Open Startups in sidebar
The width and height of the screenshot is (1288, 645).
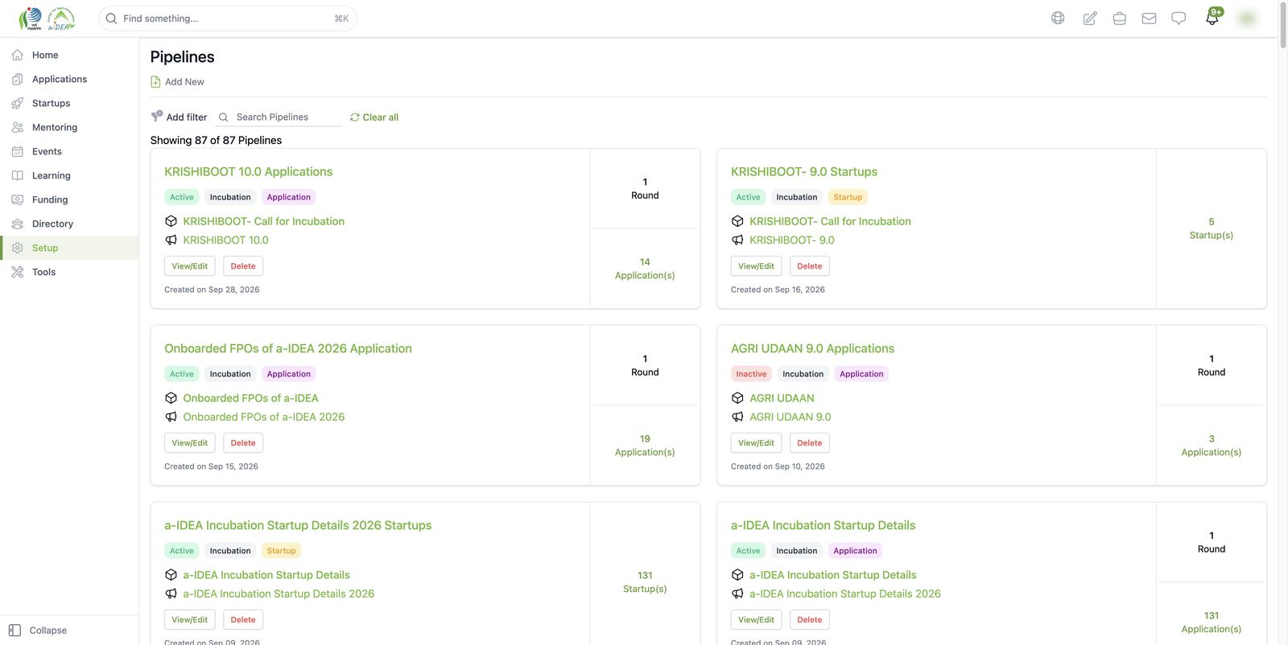69,103
